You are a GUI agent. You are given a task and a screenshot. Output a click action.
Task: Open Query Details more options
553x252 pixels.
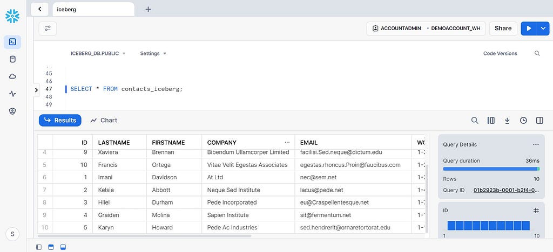[x=536, y=144]
